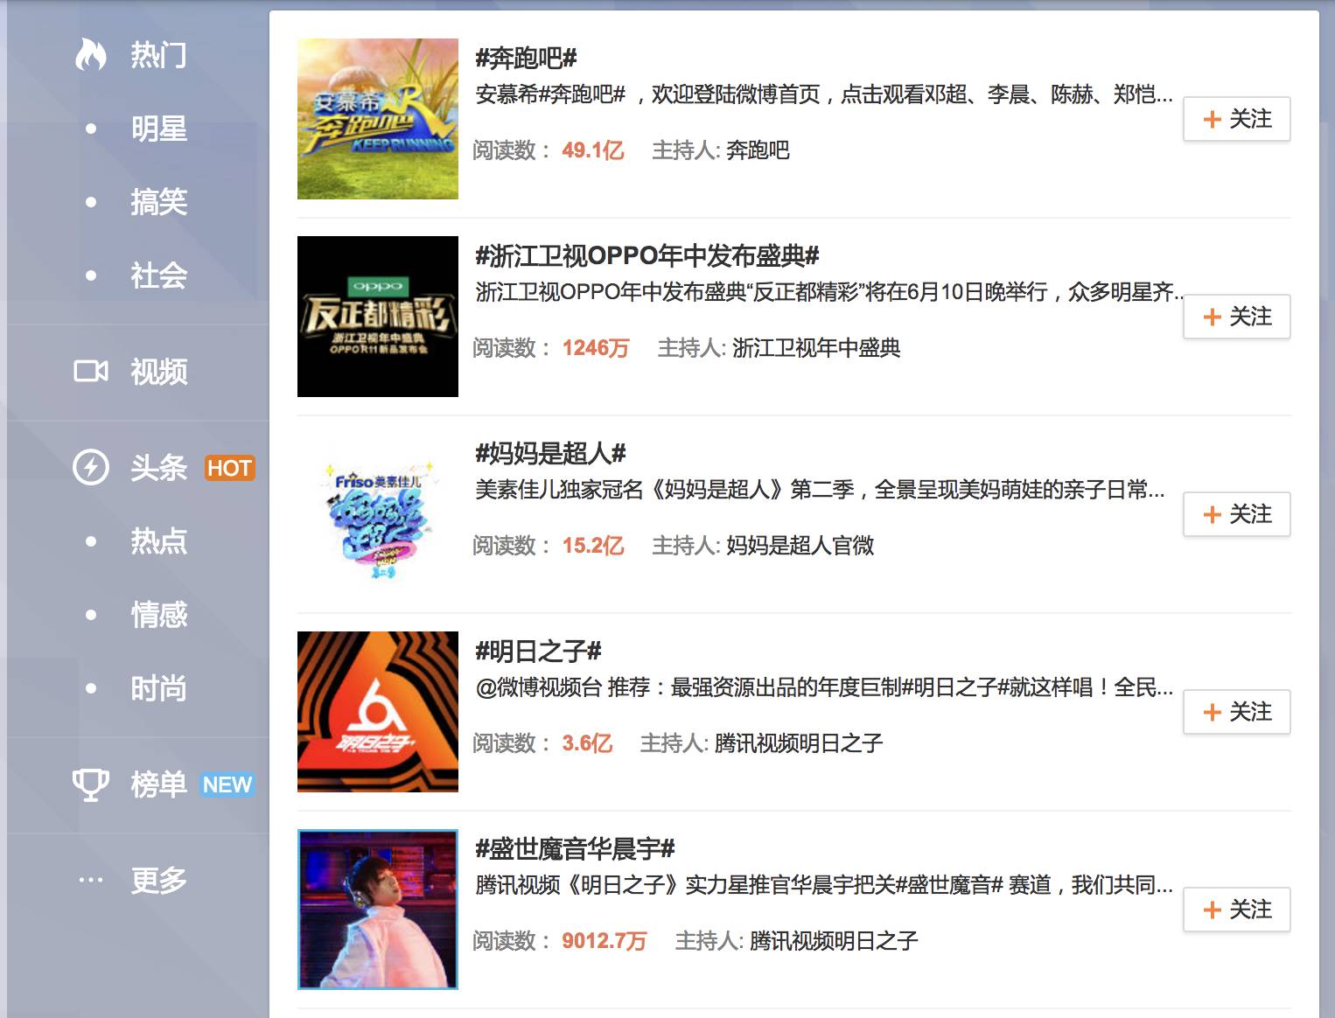Click the flame icon beside 热门
Viewport: 1335px width, 1018px height.
pos(90,54)
